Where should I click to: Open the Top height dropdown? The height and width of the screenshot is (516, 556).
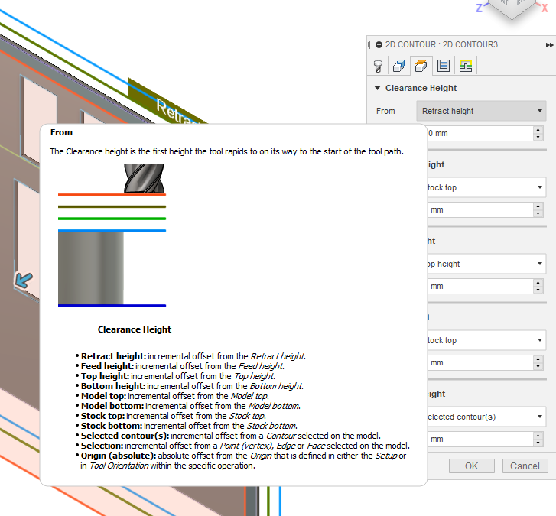coord(483,264)
